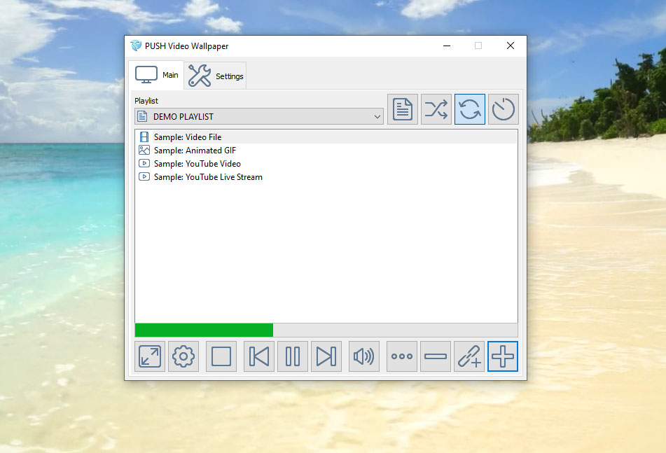Click the fullscreen resize arrows icon
This screenshot has width=666, height=453.
(150, 356)
